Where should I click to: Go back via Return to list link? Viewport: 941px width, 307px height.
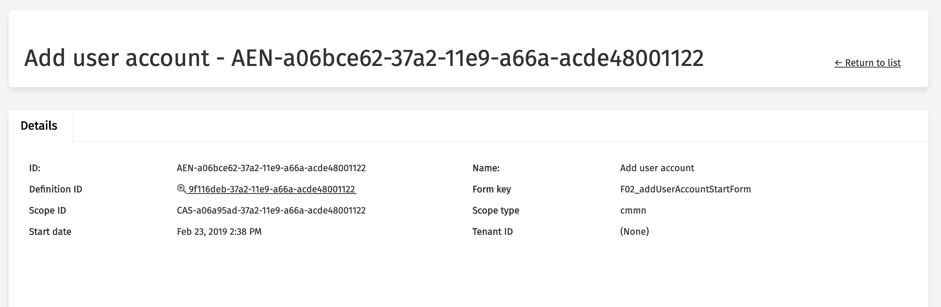(867, 63)
